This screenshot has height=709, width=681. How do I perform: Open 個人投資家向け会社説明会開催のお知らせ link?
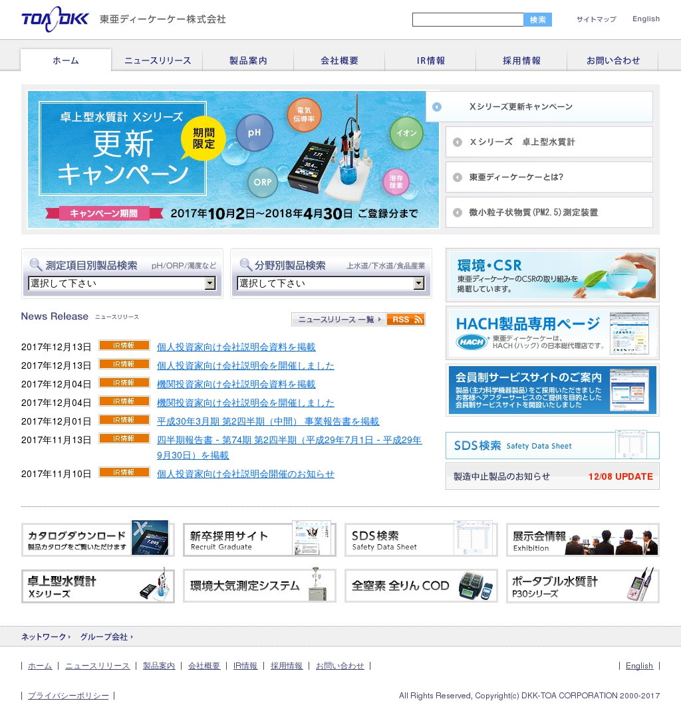point(245,474)
